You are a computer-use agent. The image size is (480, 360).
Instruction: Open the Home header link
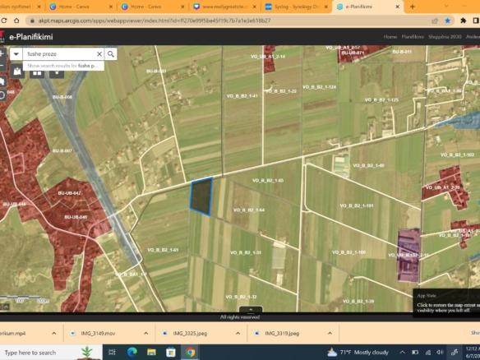[390, 37]
